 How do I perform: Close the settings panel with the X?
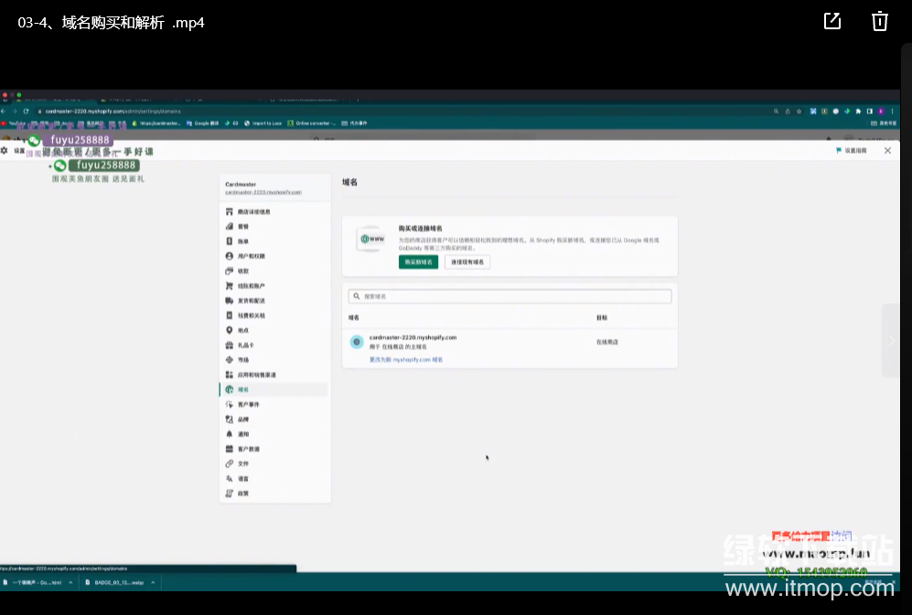point(887,151)
